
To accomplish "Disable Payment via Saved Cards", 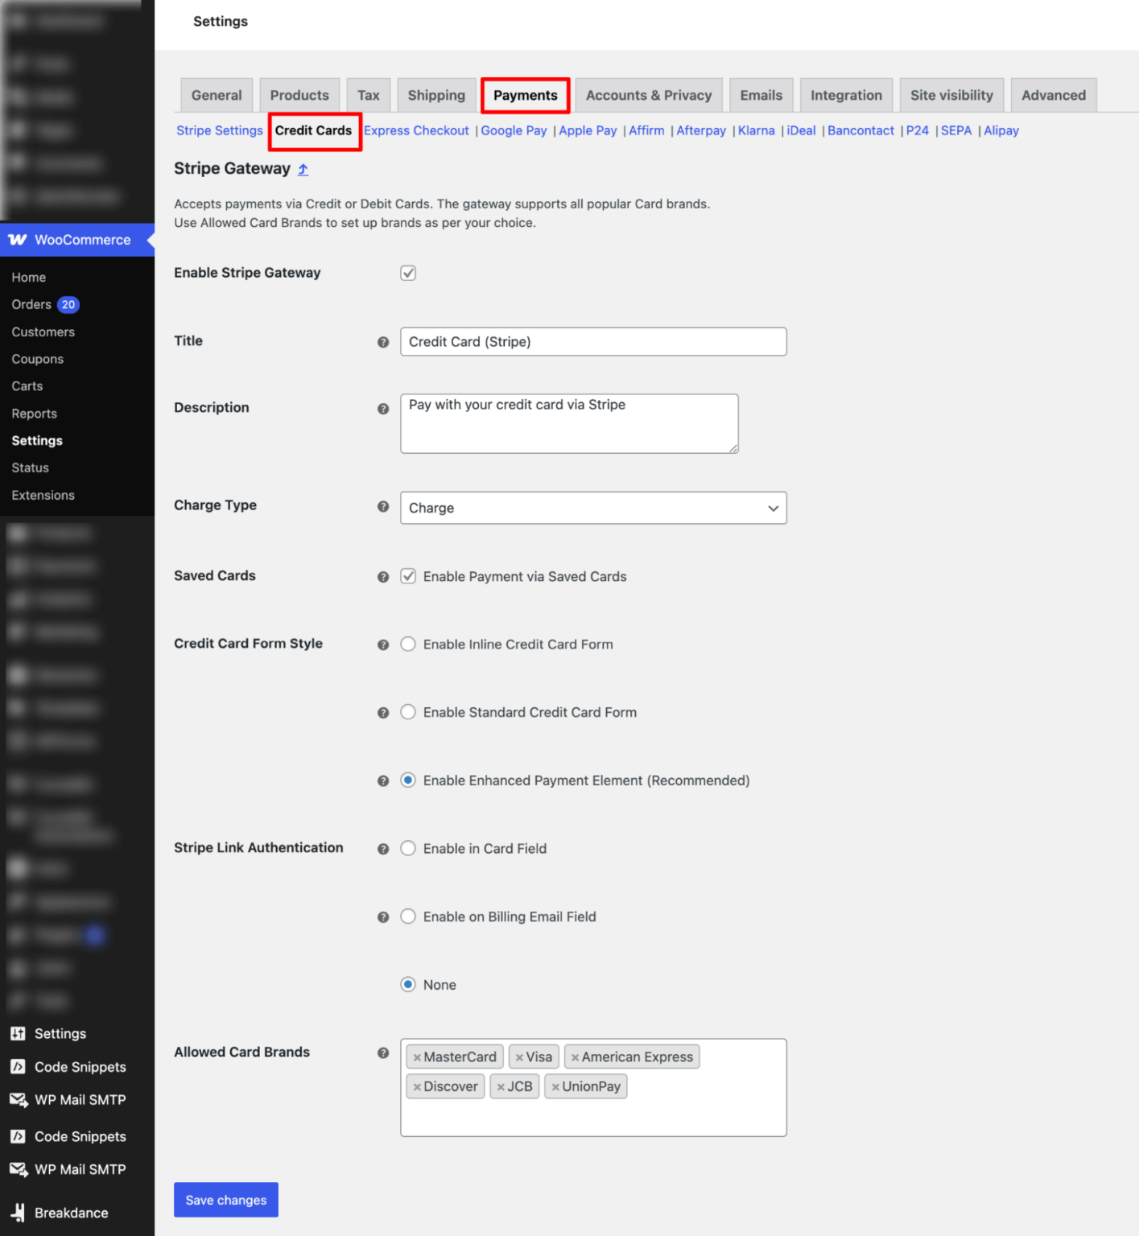I will (x=408, y=576).
